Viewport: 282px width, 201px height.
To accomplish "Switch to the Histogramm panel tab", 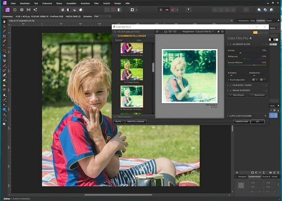I will tap(243, 21).
